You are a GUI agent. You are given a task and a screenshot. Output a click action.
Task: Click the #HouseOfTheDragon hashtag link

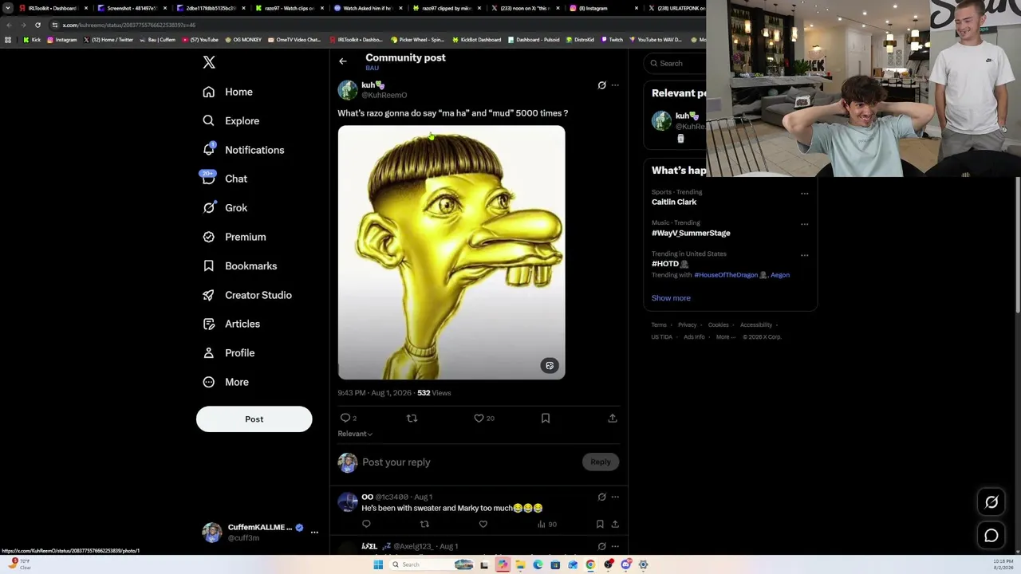tap(726, 275)
